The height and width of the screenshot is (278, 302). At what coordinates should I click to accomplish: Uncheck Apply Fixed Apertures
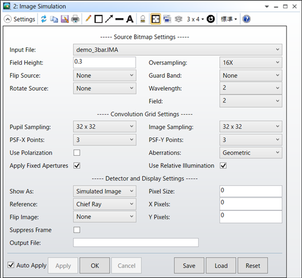pyautogui.click(x=77, y=166)
